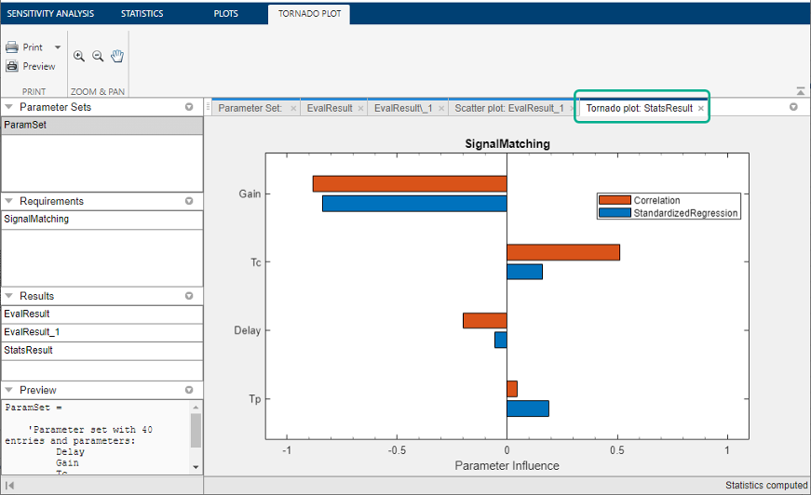This screenshot has height=495, width=811.
Task: Activate the Pan hand tool
Action: (x=117, y=56)
